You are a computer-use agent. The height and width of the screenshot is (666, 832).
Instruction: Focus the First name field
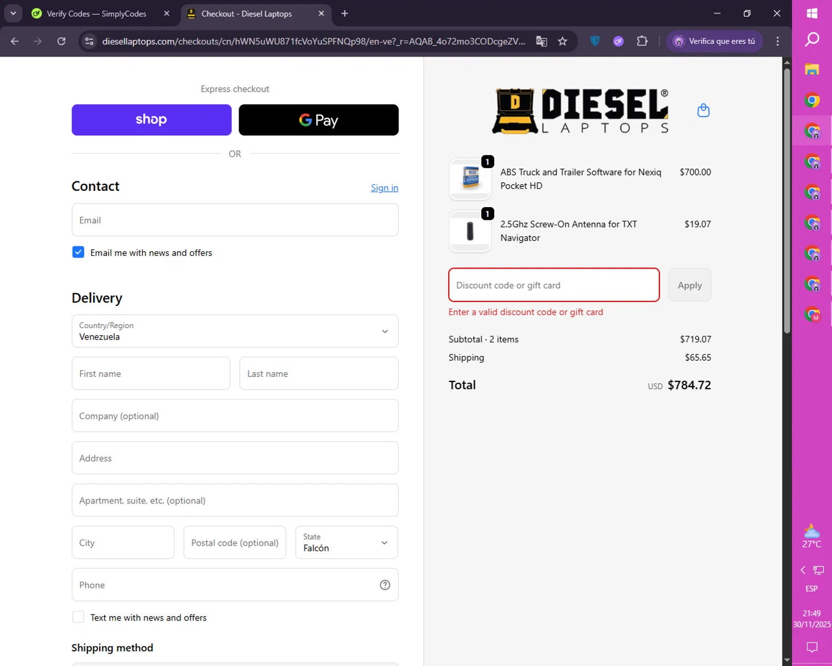[151, 374]
